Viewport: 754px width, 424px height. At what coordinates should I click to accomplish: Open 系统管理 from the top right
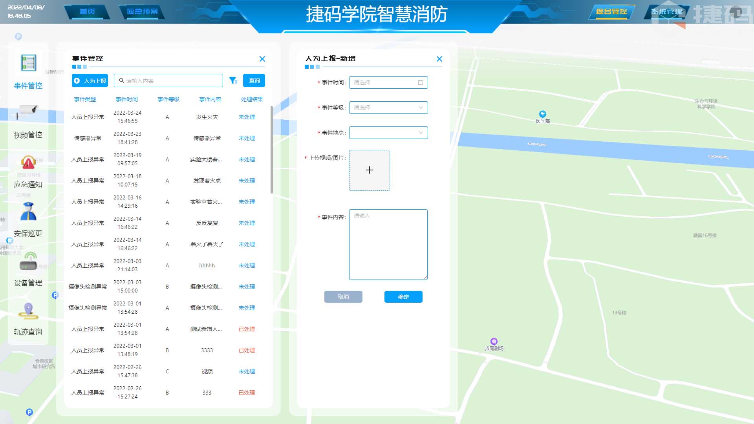pyautogui.click(x=667, y=12)
